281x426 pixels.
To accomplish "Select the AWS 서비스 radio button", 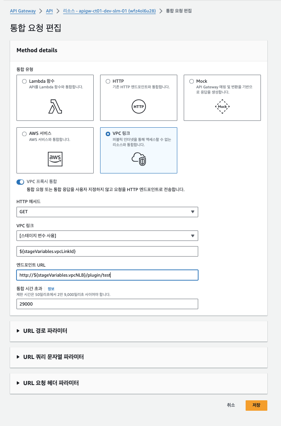I will point(25,134).
